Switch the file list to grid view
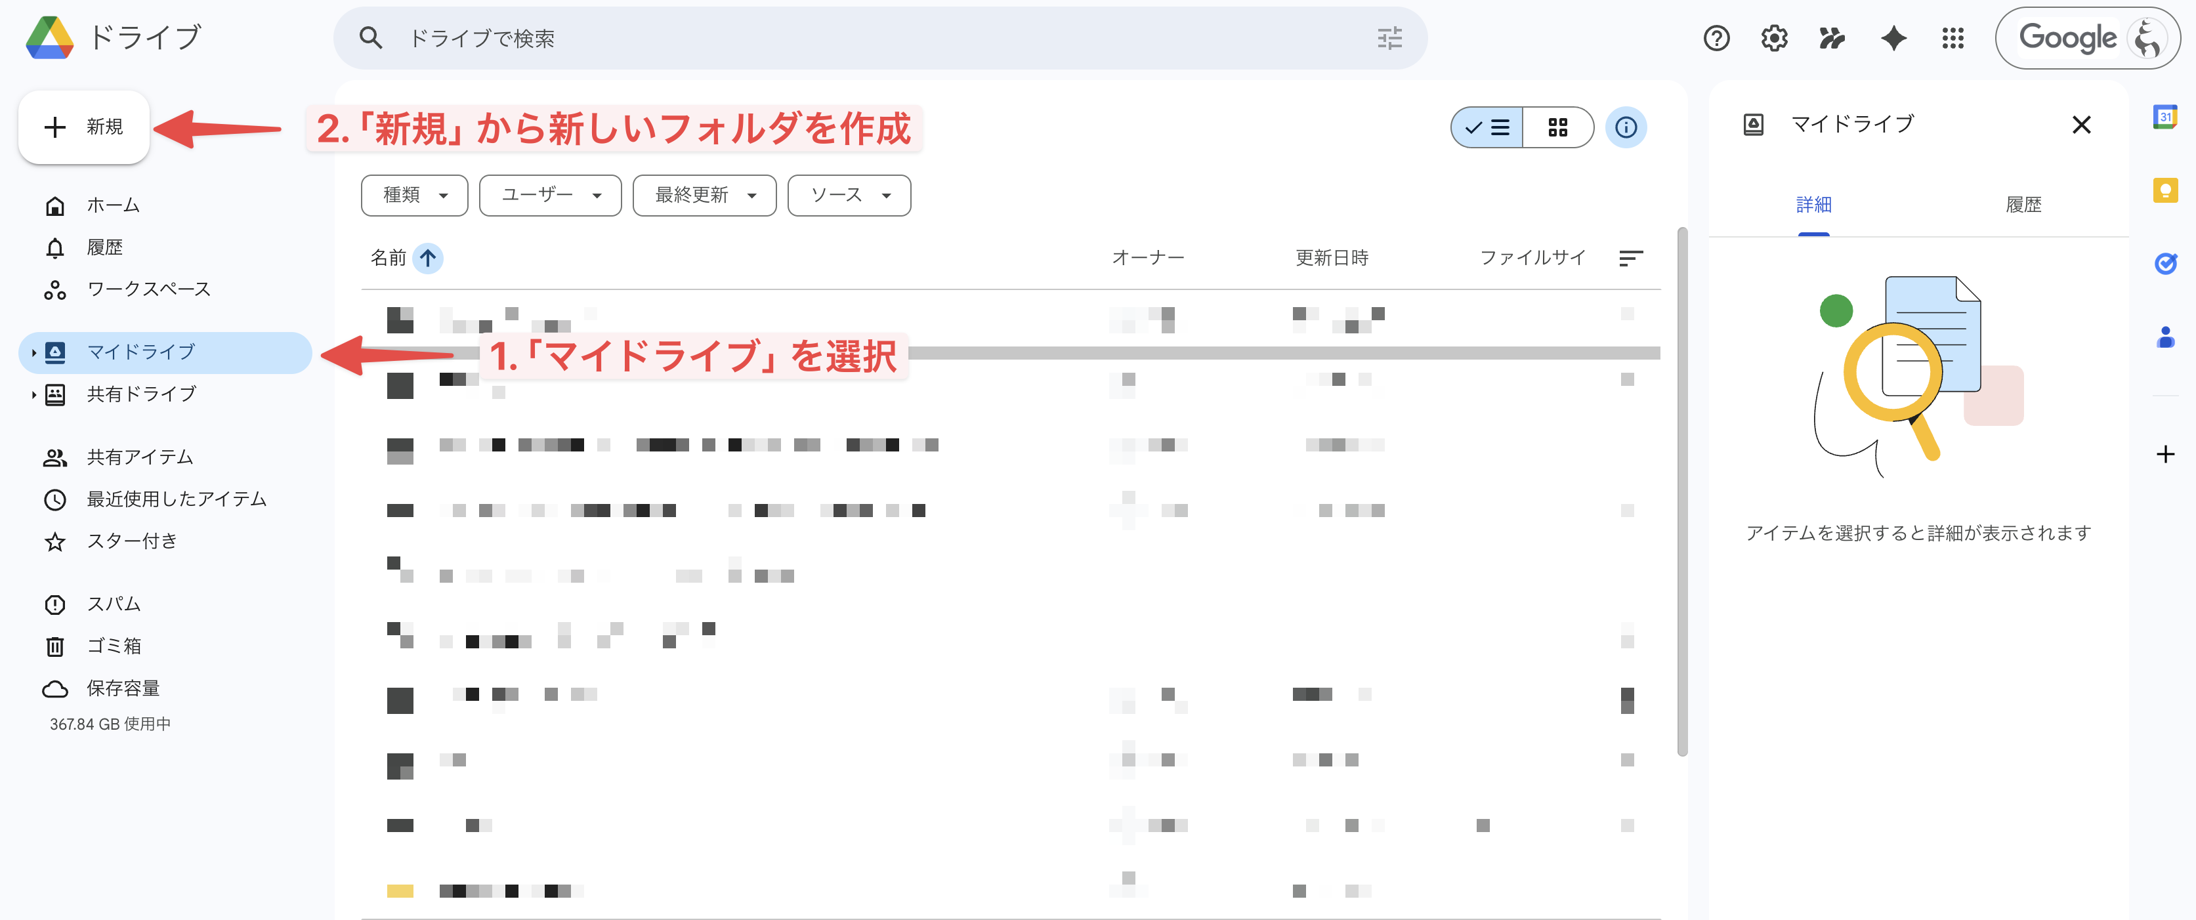 tap(1558, 127)
